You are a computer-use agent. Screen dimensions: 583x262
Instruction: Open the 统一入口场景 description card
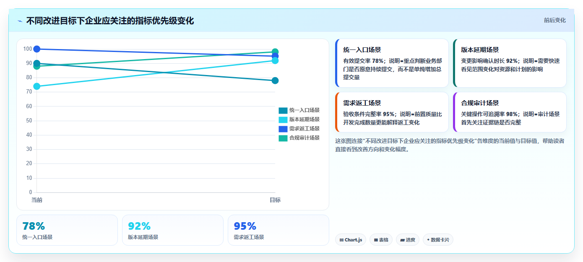tap(392, 63)
